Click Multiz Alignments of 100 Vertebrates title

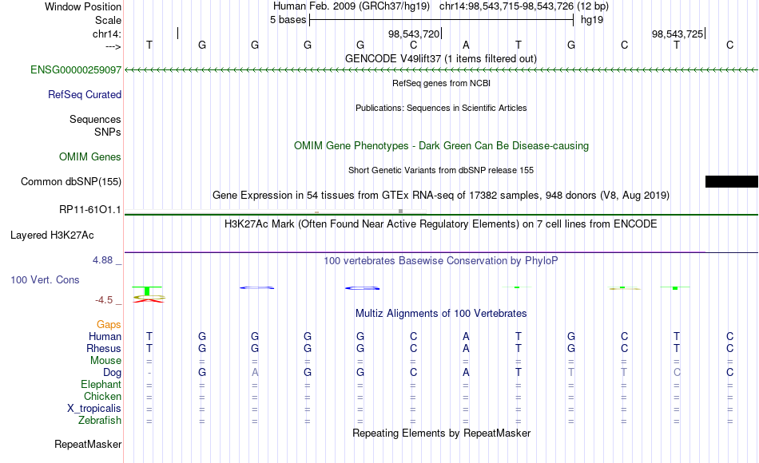(x=441, y=313)
